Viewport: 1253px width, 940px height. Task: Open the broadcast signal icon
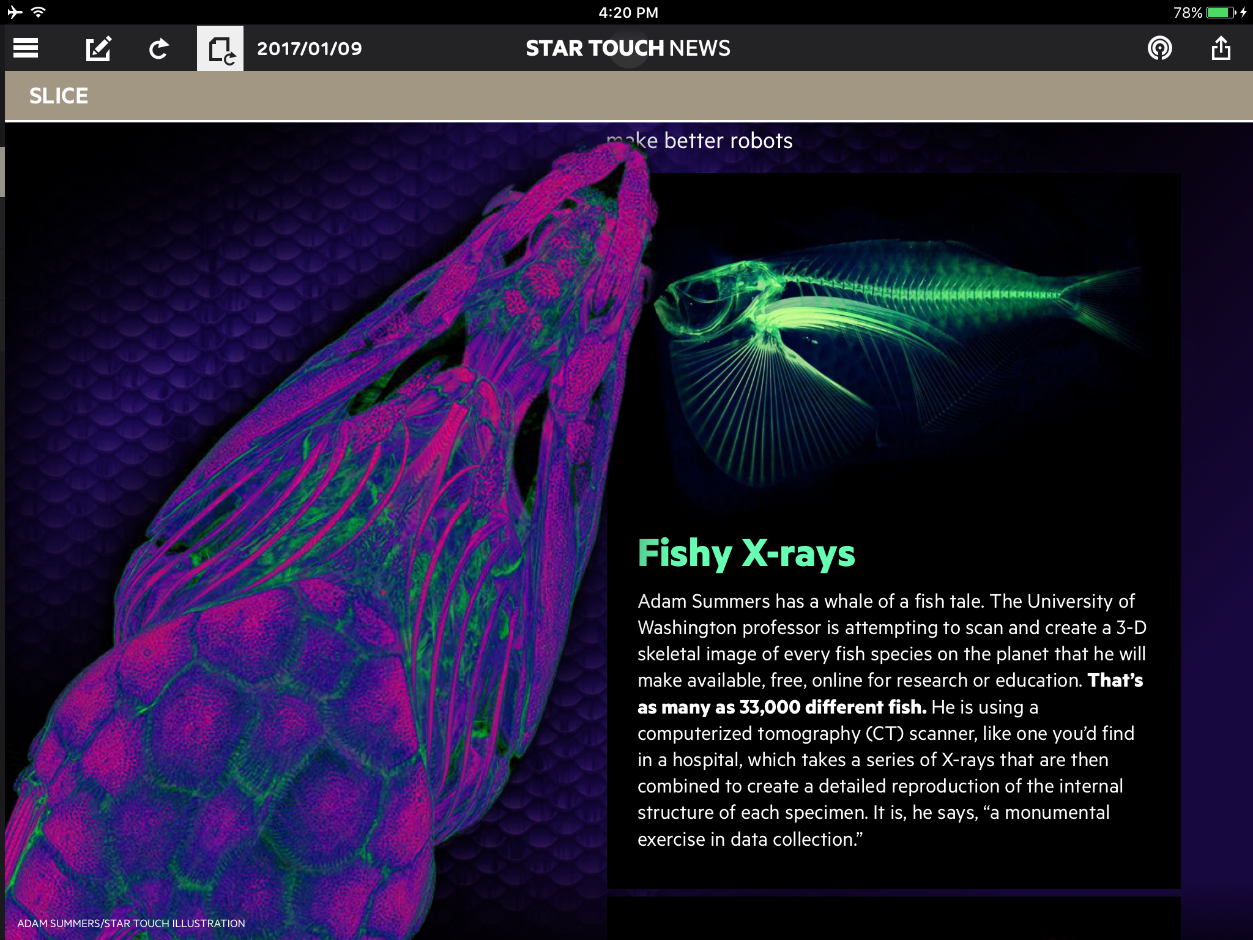point(1159,48)
